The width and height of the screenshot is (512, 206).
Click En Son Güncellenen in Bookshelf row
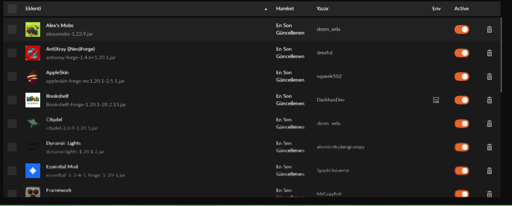(x=290, y=100)
